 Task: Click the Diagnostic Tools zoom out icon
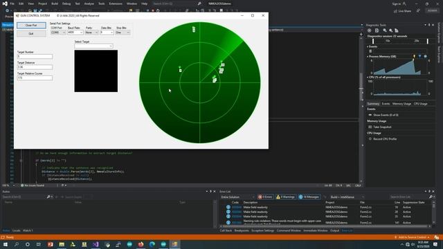pyautogui.click(x=390, y=30)
